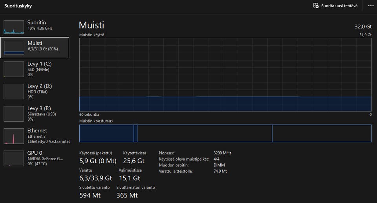Click the 6,3/33,9 Gt committed value

click(96, 178)
